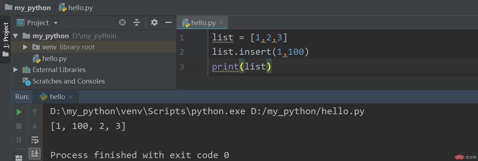Click code line 'list = [1,2,3]'

[x=249, y=37]
